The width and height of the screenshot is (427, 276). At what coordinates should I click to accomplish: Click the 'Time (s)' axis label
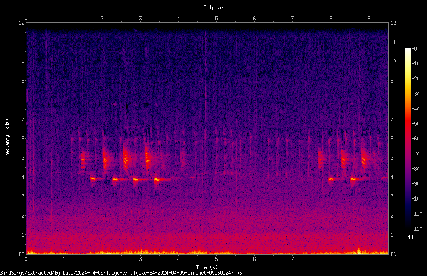tap(207, 267)
